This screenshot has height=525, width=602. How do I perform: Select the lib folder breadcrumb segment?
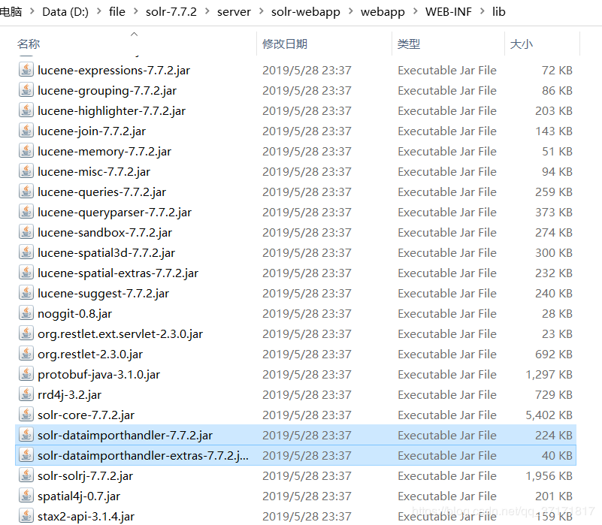click(499, 12)
